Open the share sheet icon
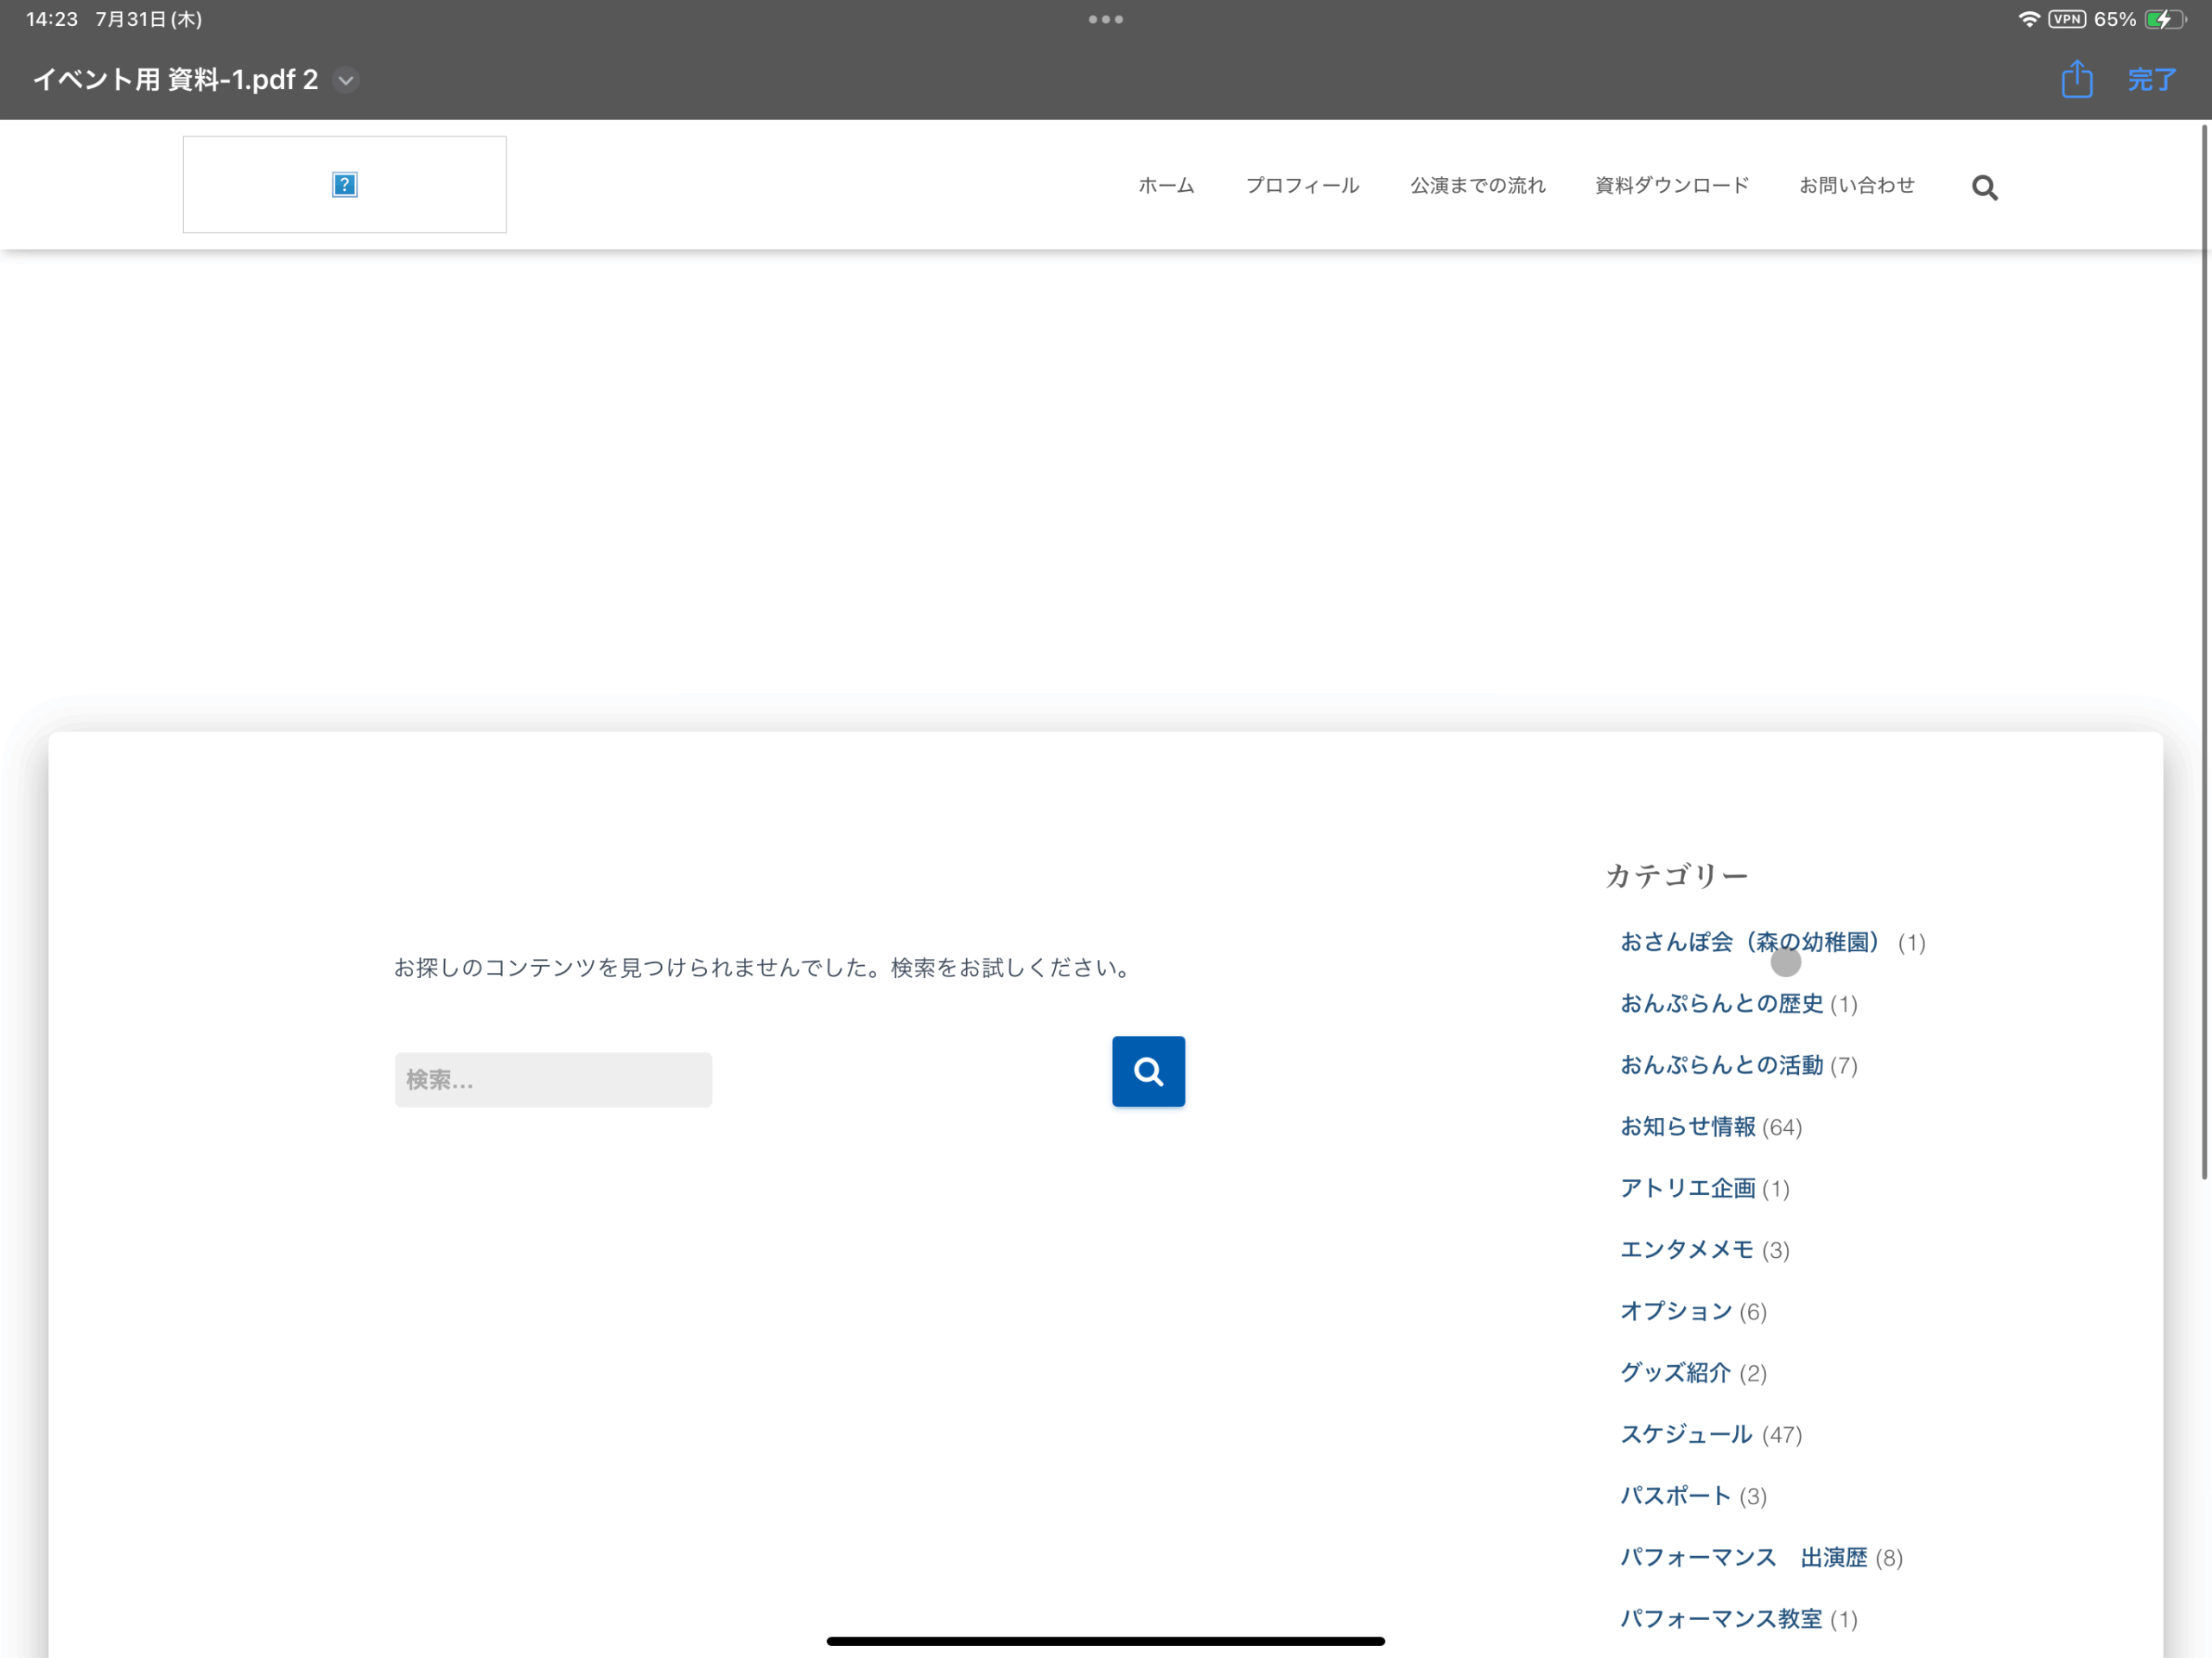The height and width of the screenshot is (1658, 2212). [2077, 79]
